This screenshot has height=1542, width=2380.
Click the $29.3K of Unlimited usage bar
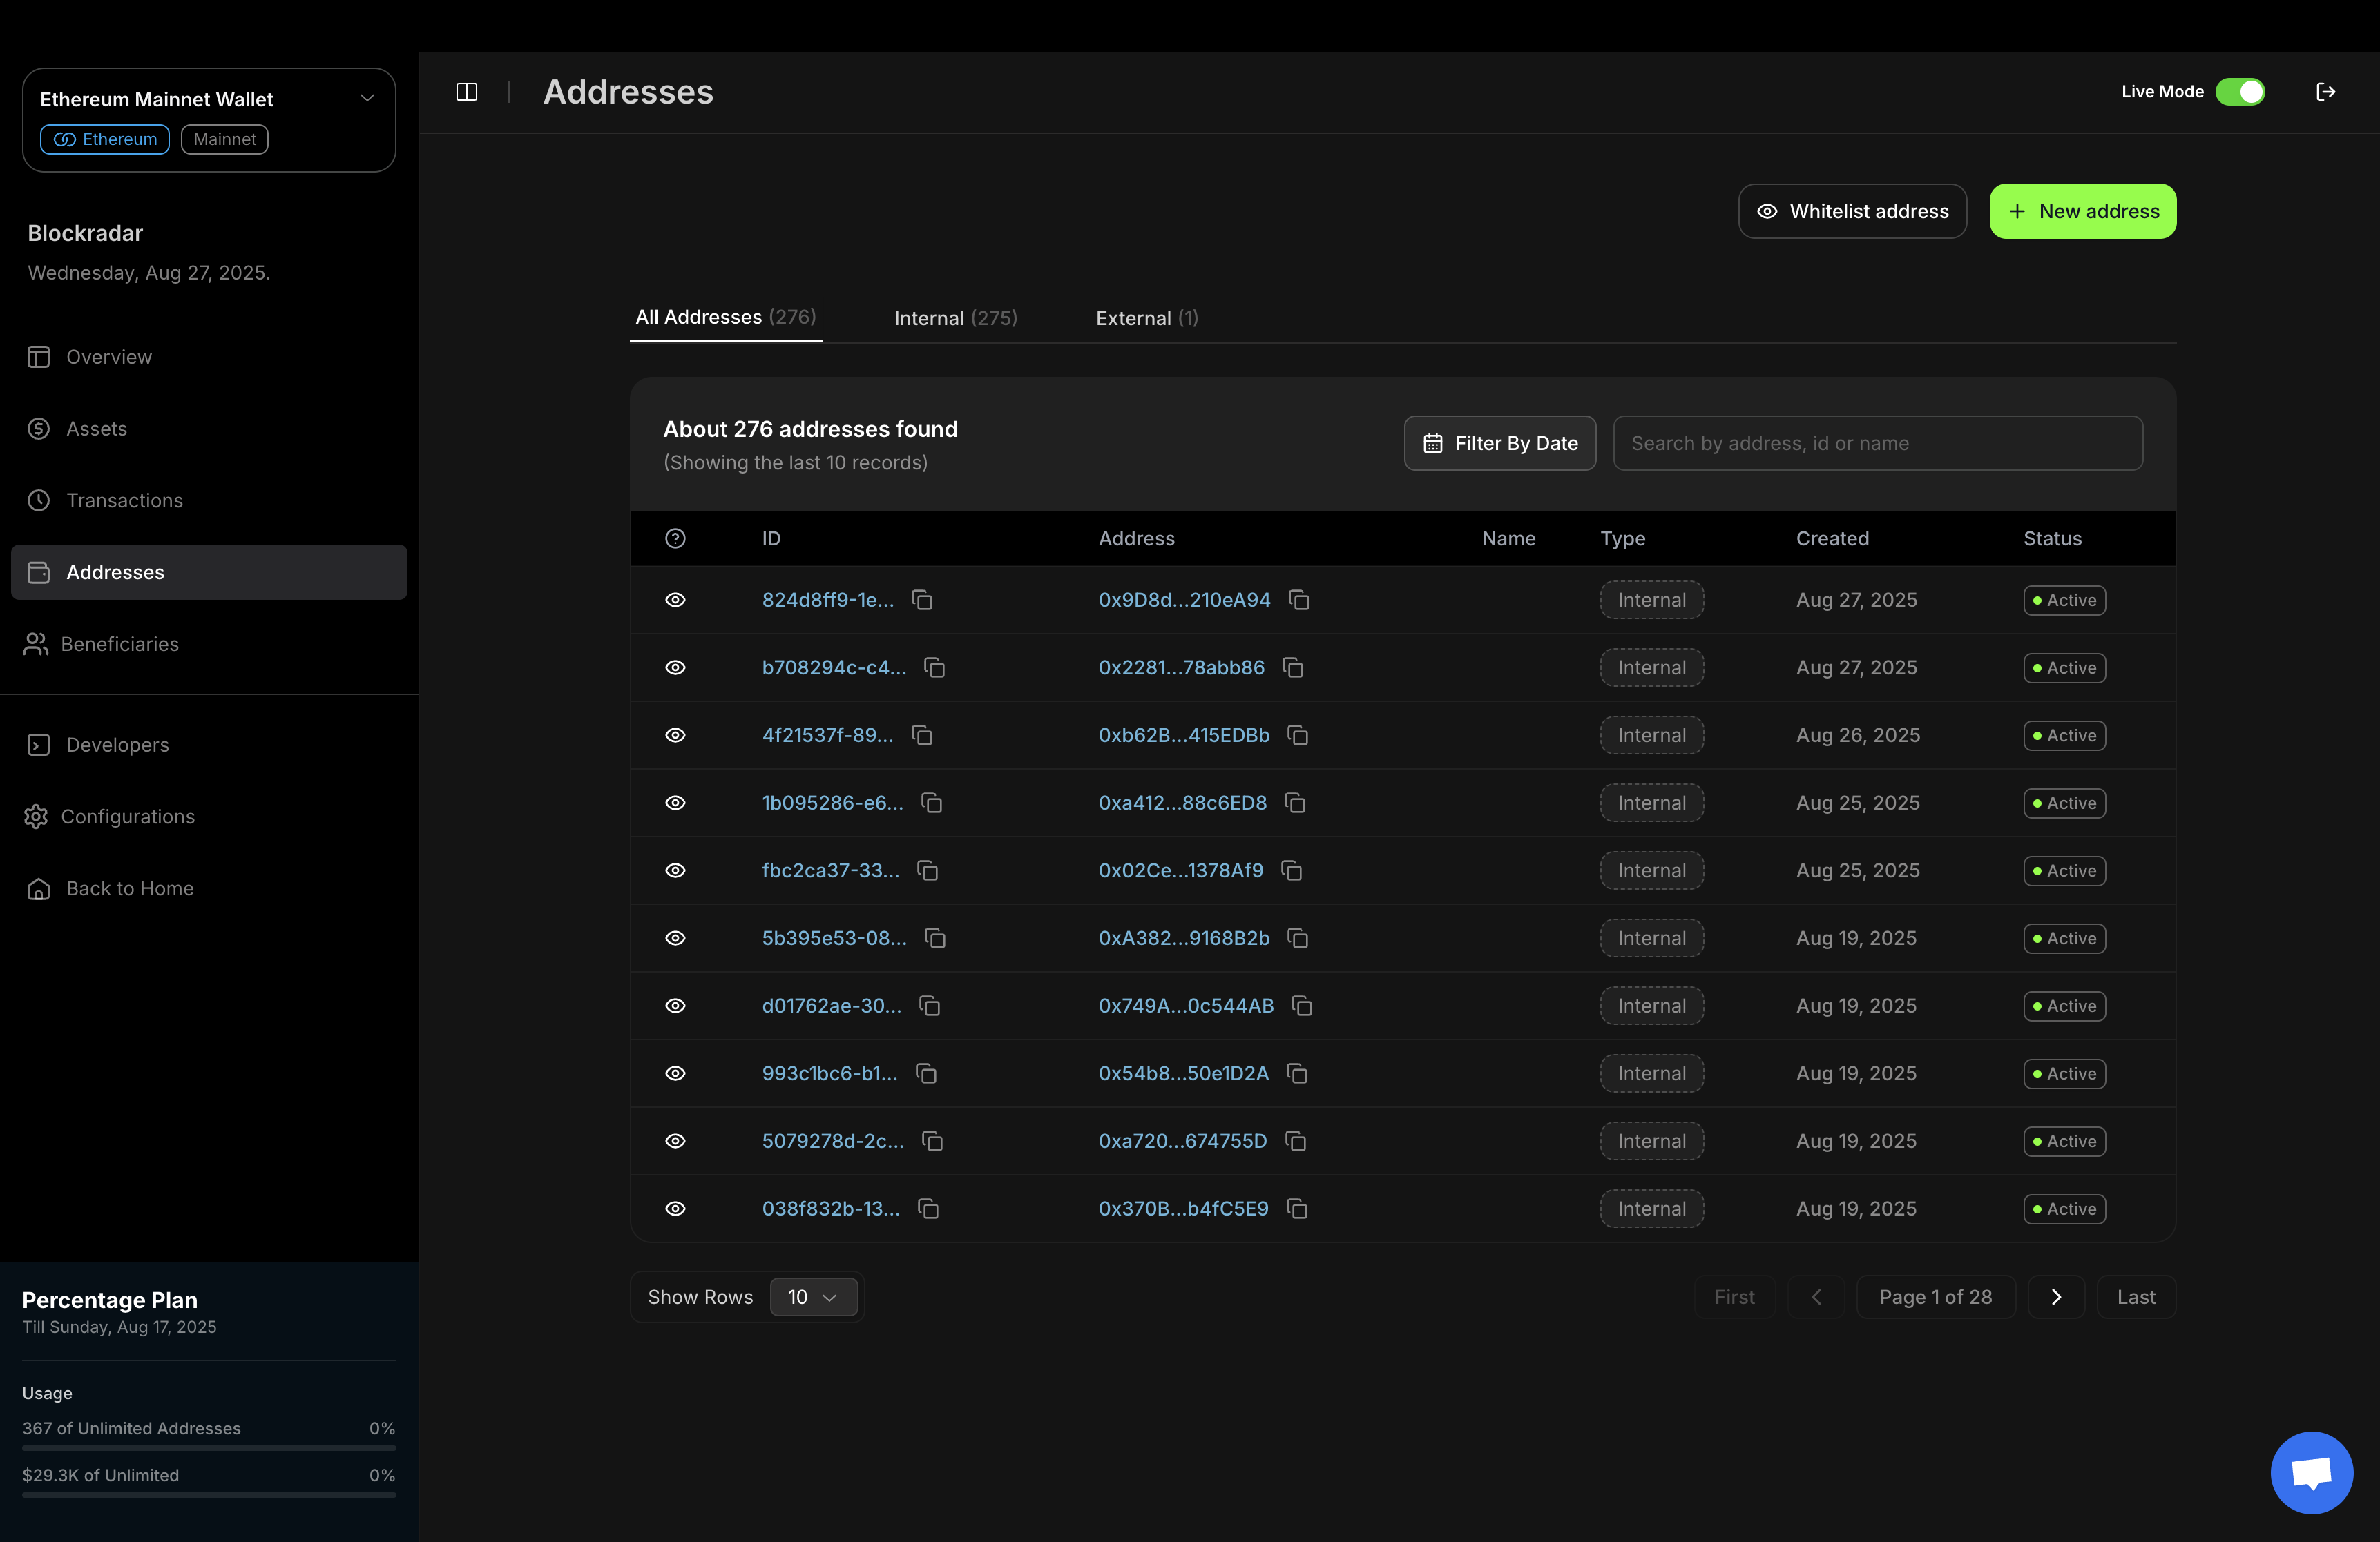click(209, 1495)
